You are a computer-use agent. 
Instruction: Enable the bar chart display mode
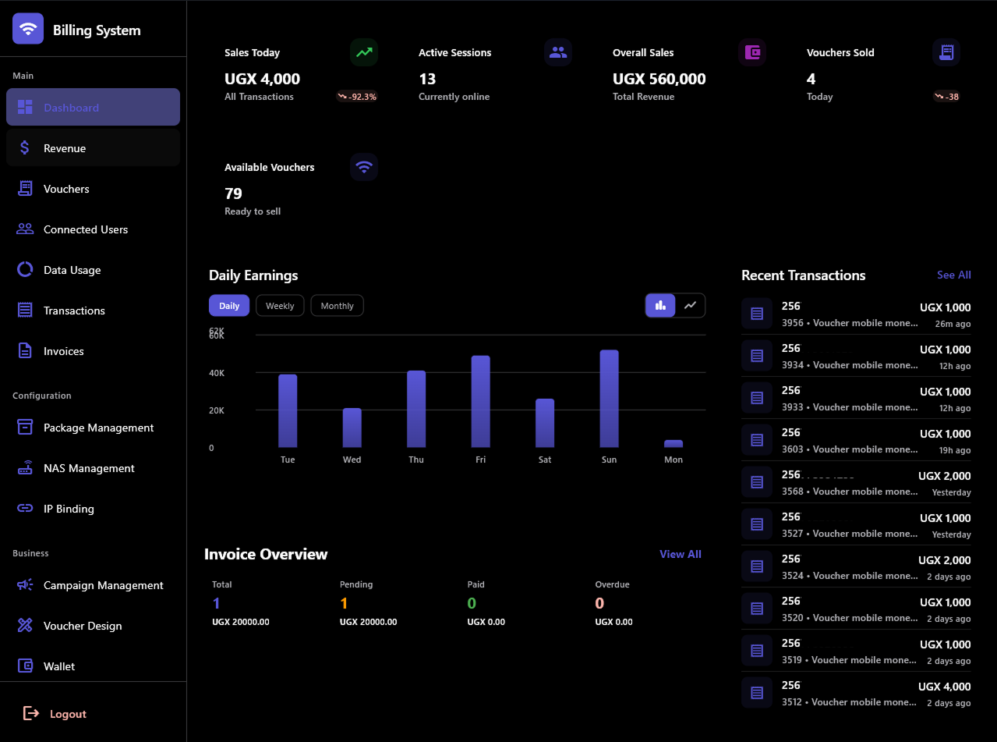pos(660,305)
